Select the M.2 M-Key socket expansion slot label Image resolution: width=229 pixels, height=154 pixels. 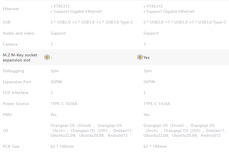20,57
